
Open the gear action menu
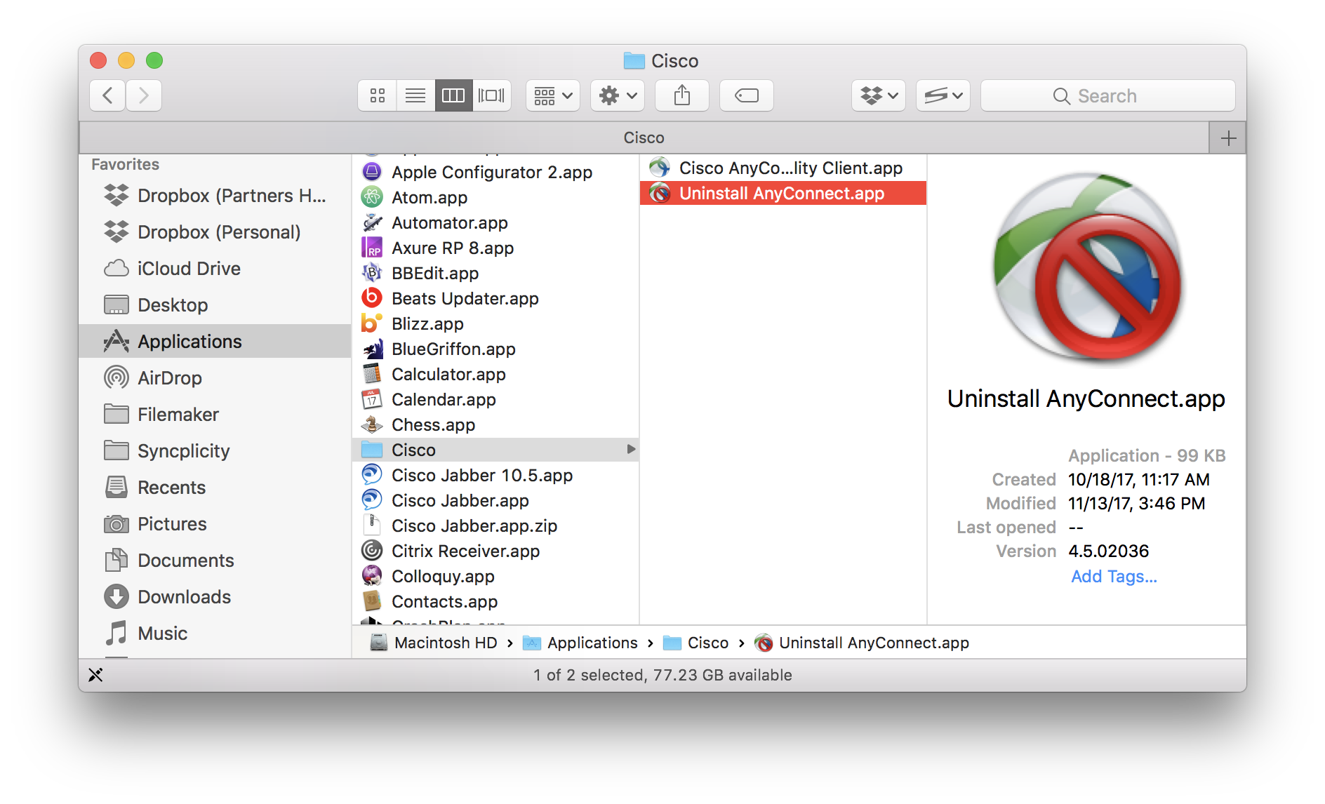(618, 95)
